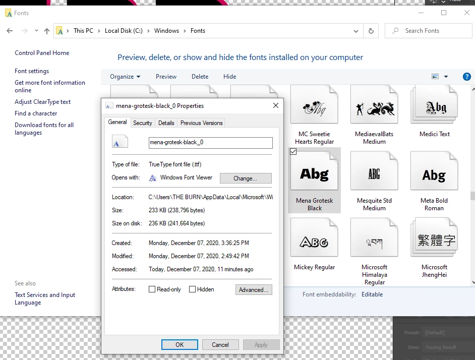Screen dimensions: 475x360
Task: Click the Windows Font Viewer icon
Action: coord(153,178)
